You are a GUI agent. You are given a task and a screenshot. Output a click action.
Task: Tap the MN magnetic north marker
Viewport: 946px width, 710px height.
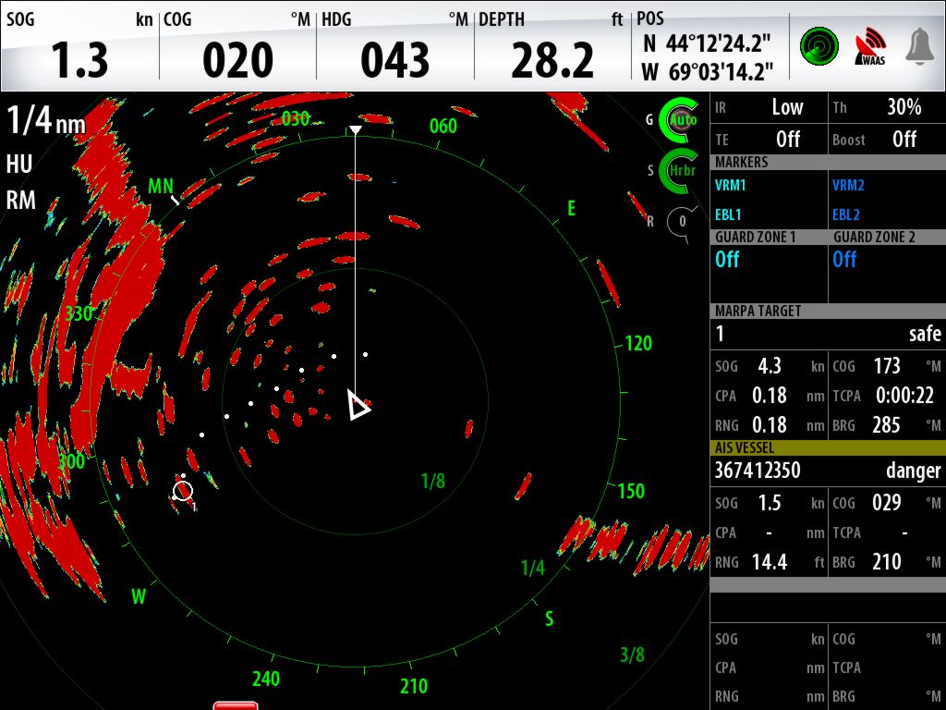[161, 187]
